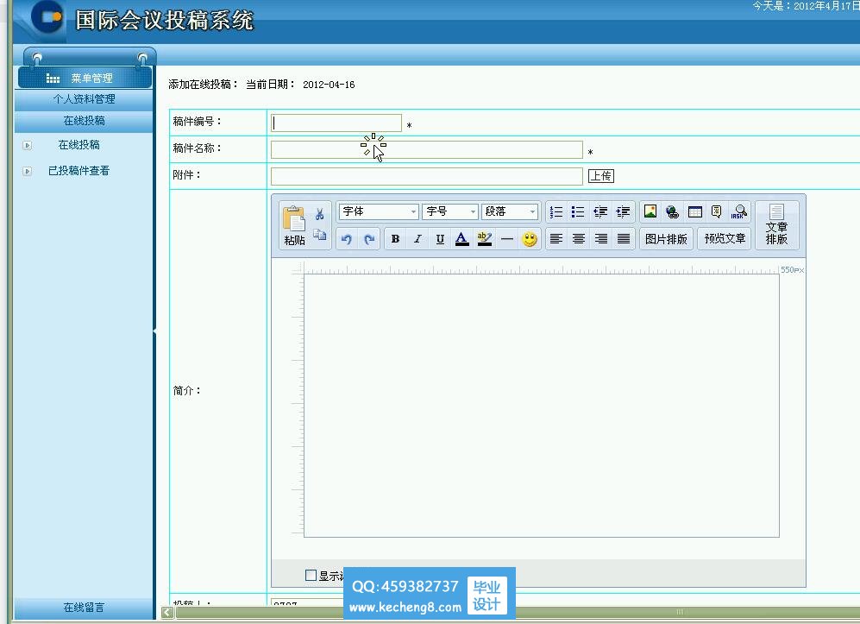
Task: Open the 段落 paragraph dropdown
Action: tap(510, 211)
